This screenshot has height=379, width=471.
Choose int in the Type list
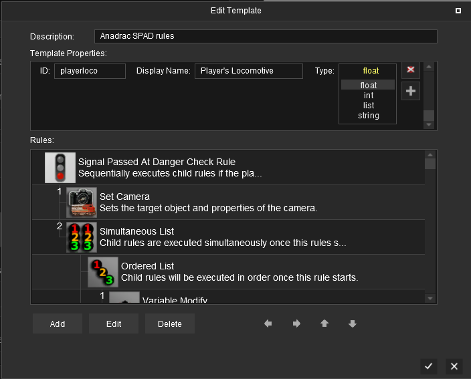(x=368, y=95)
